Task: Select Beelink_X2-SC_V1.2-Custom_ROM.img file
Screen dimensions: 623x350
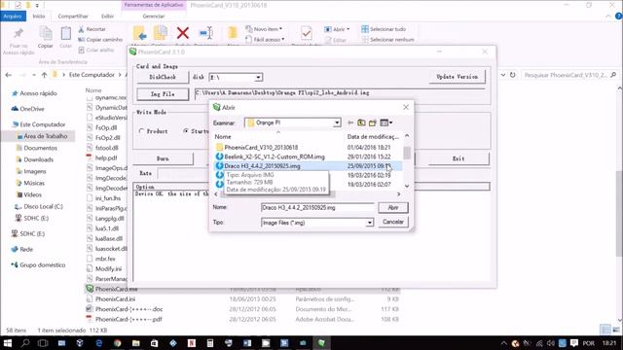Action: 275,157
